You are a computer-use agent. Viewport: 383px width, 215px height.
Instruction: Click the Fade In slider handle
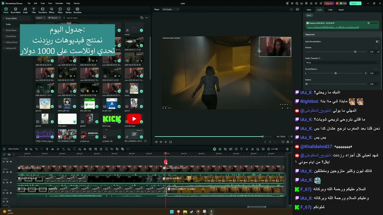[x=306, y=84]
